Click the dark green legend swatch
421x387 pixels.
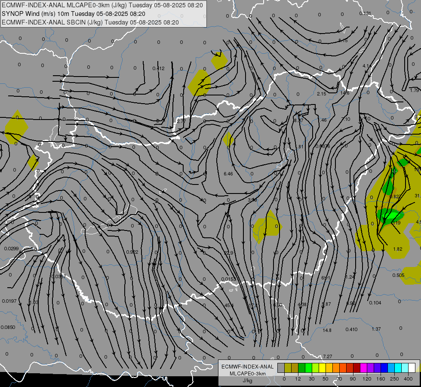[x=302, y=368]
